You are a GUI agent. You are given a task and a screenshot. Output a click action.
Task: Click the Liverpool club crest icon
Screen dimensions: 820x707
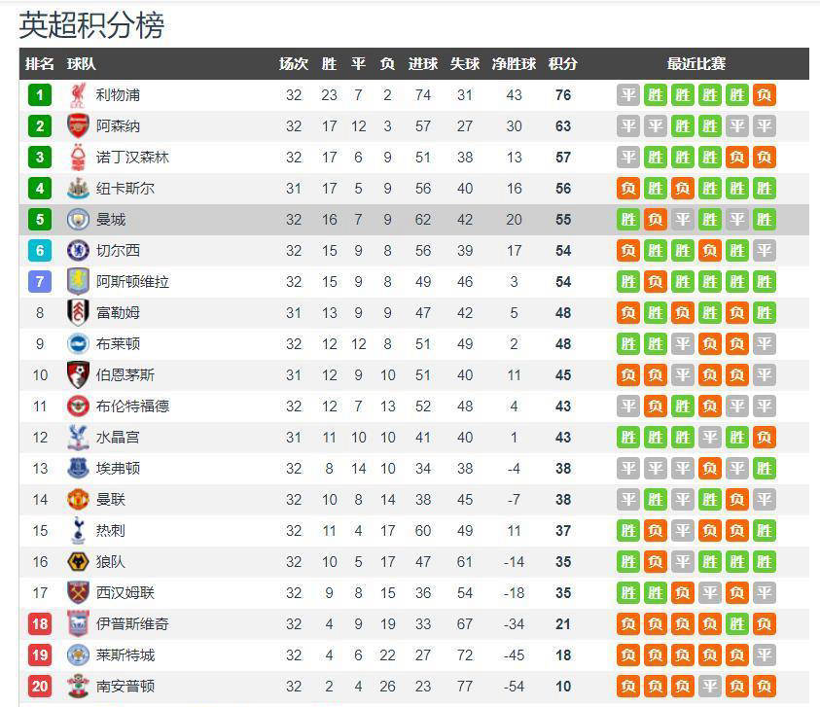click(x=78, y=95)
